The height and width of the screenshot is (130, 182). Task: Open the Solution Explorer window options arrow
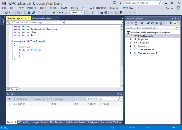tap(172, 19)
